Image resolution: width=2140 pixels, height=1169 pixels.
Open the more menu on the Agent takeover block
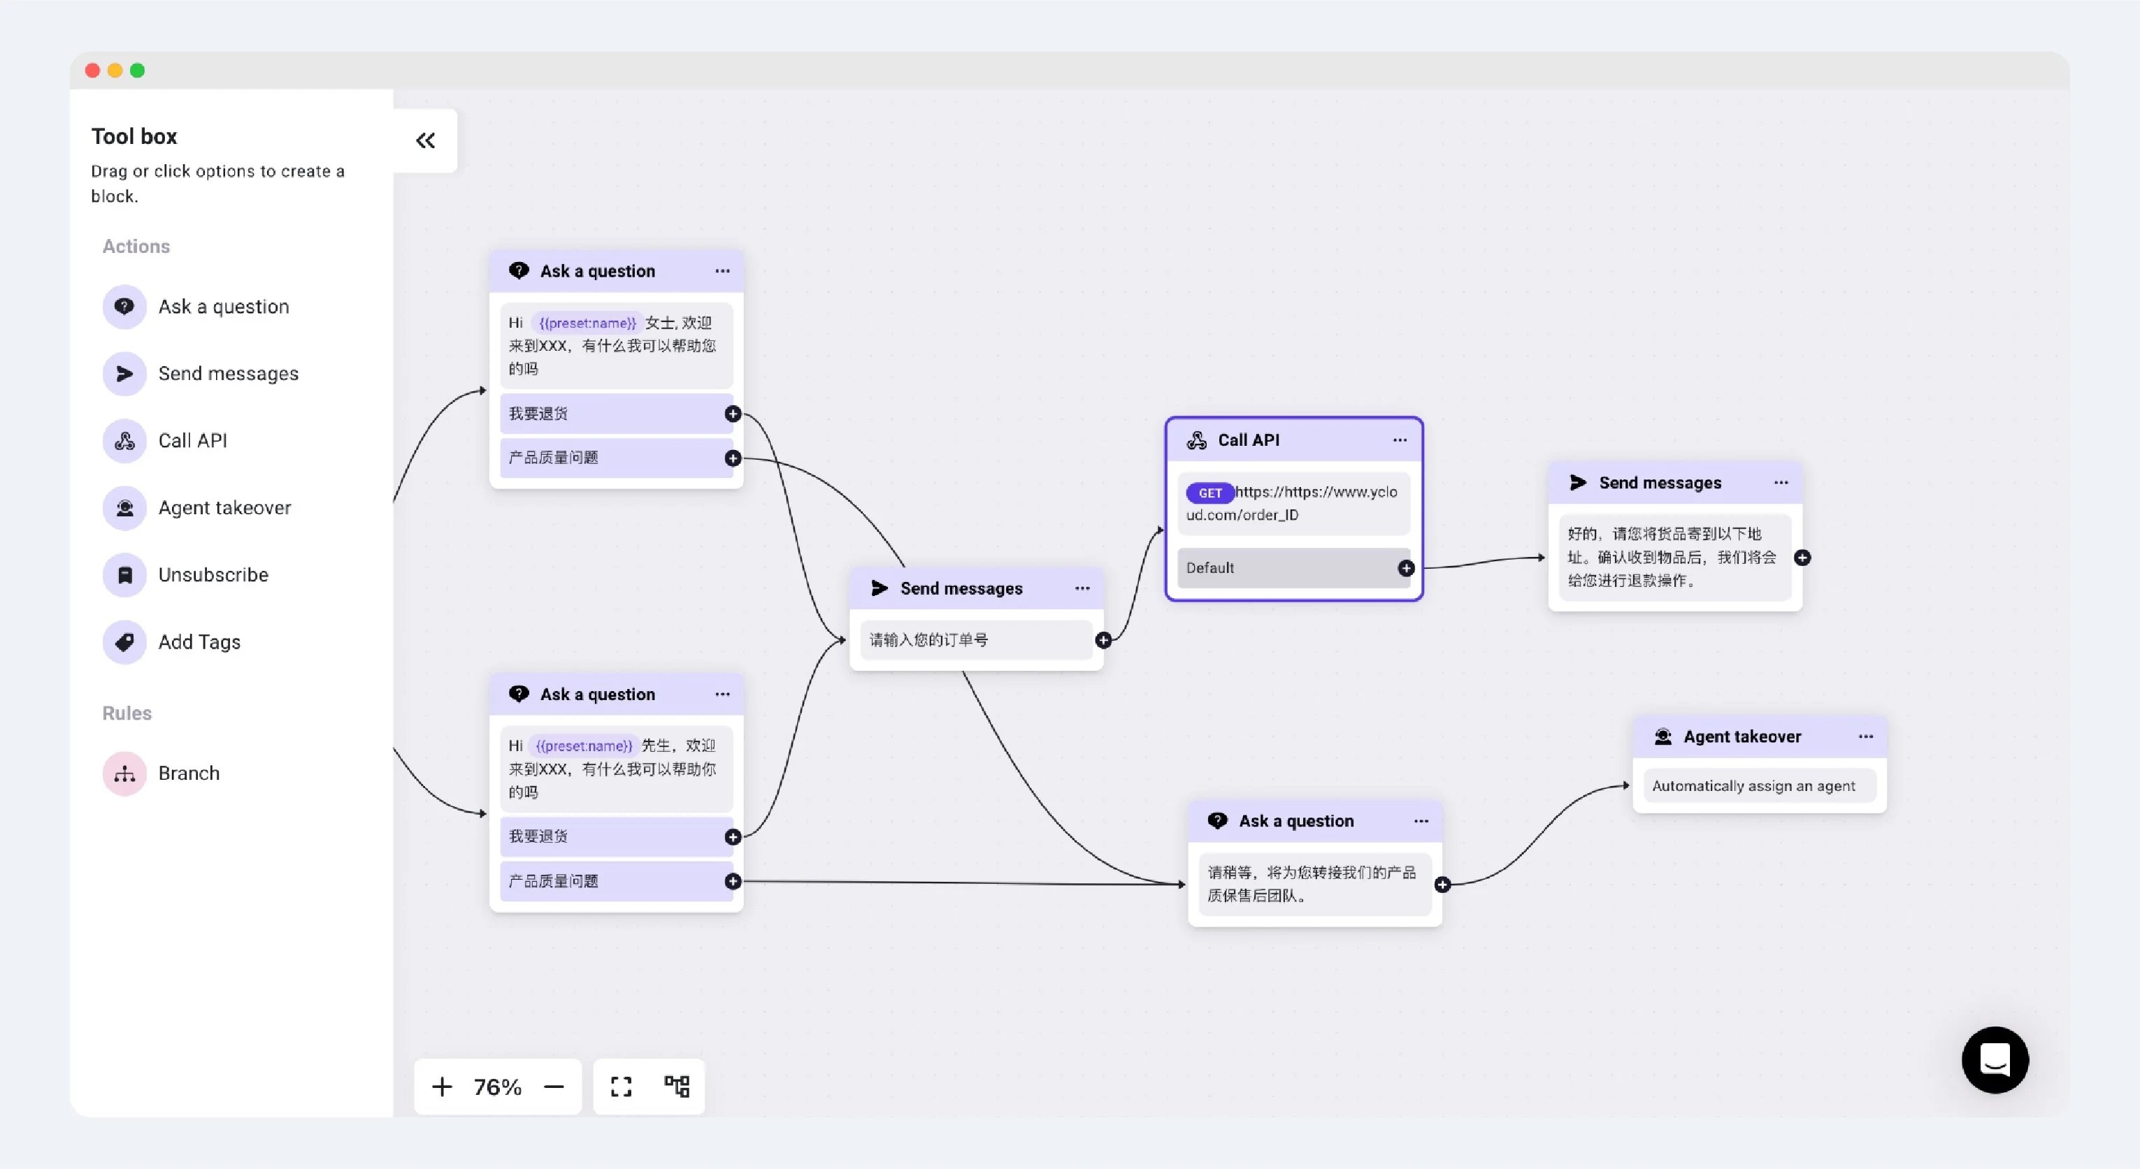[1866, 736]
